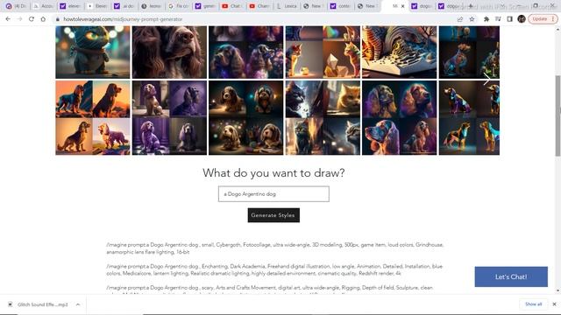Open the profile avatar menu
Image resolution: width=561 pixels, height=315 pixels.
pos(522,19)
